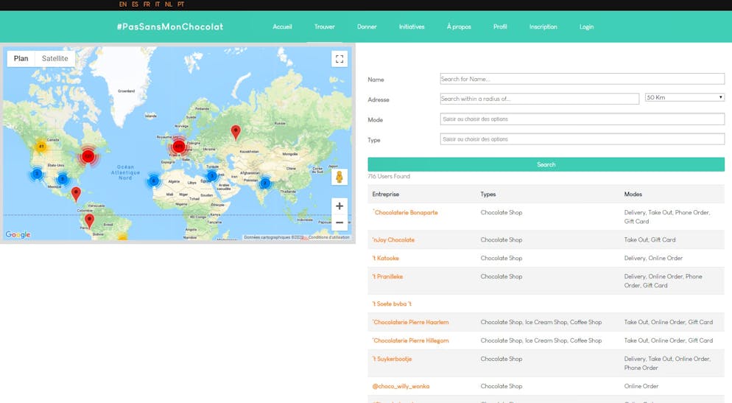The height and width of the screenshot is (403, 732).
Task: Open the Initiatives menu item
Action: click(x=412, y=27)
